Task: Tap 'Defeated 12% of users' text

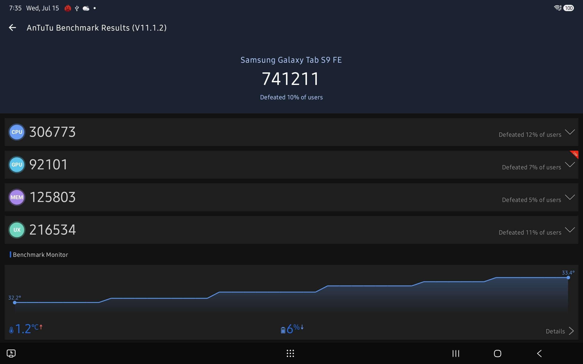Action: coord(530,135)
